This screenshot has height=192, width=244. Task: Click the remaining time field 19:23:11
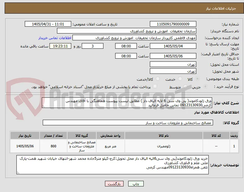60,46
